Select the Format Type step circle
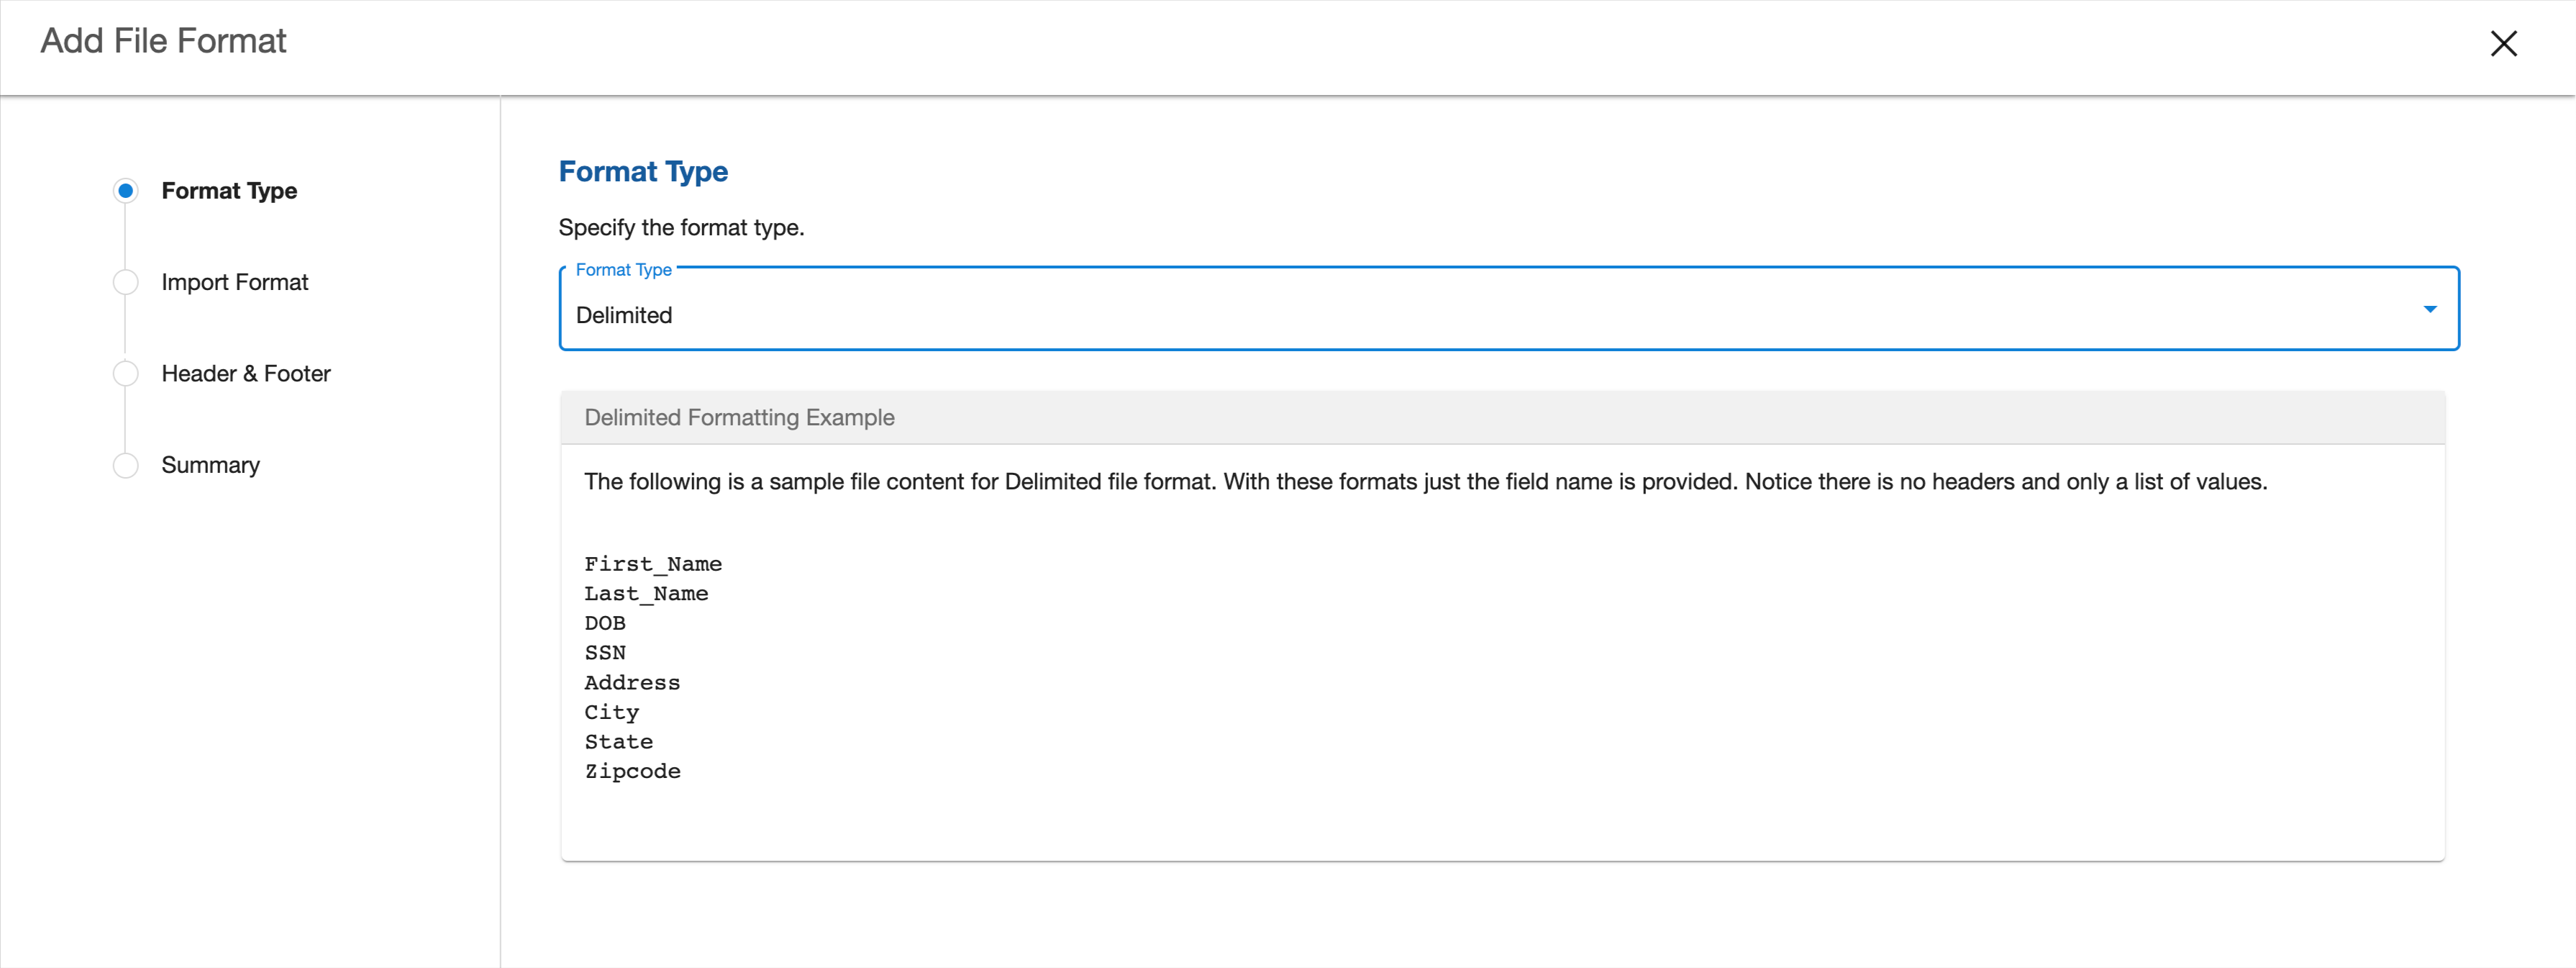Viewport: 2576px width, 968px height. click(x=126, y=190)
